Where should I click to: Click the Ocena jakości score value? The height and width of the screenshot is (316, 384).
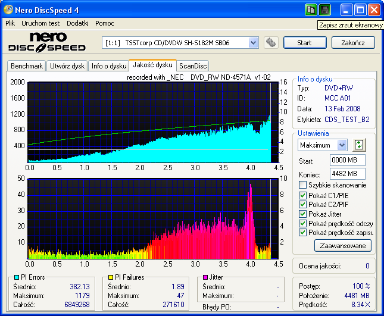point(367,266)
